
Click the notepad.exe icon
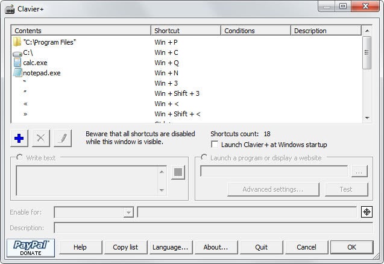(17, 73)
